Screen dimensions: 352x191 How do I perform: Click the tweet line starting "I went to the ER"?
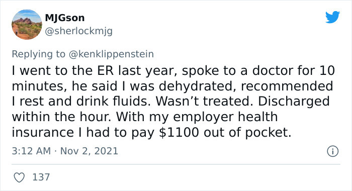[x=173, y=71]
